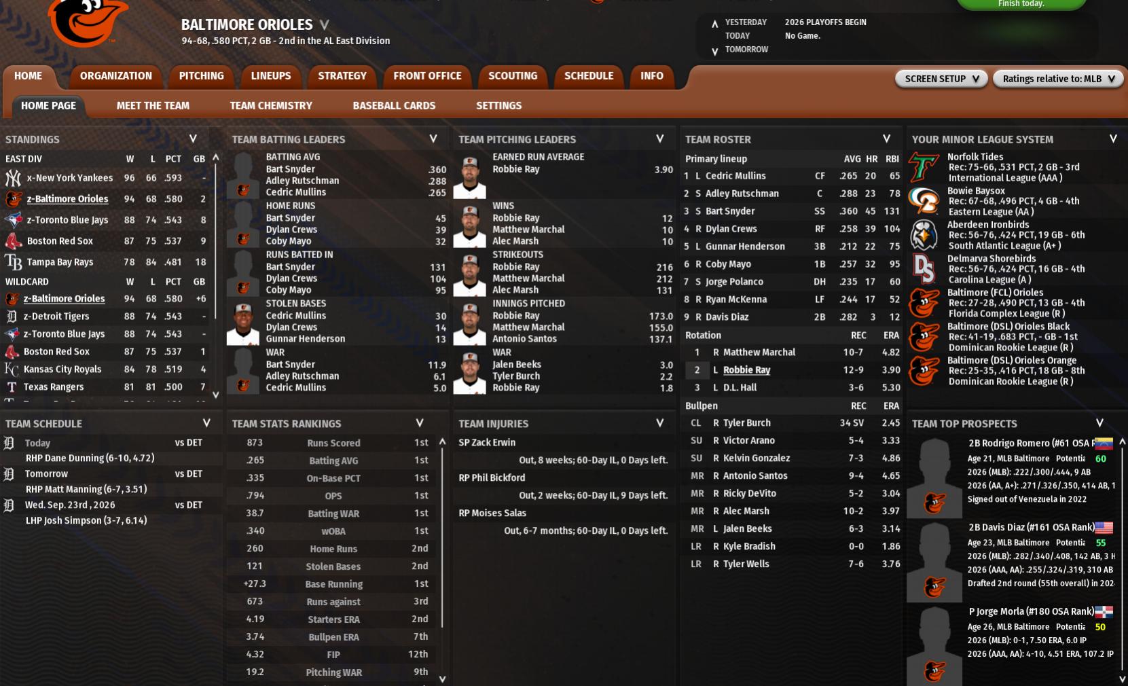Open closer Tyler Burch in the Bullpen
Image resolution: width=1128 pixels, height=686 pixels.
click(x=746, y=423)
